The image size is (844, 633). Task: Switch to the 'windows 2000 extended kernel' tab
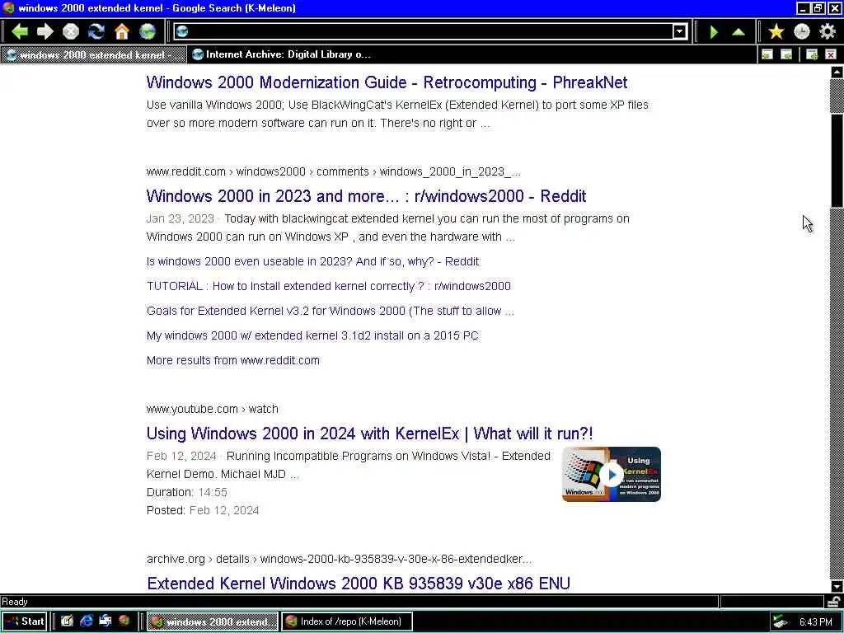[x=94, y=54]
